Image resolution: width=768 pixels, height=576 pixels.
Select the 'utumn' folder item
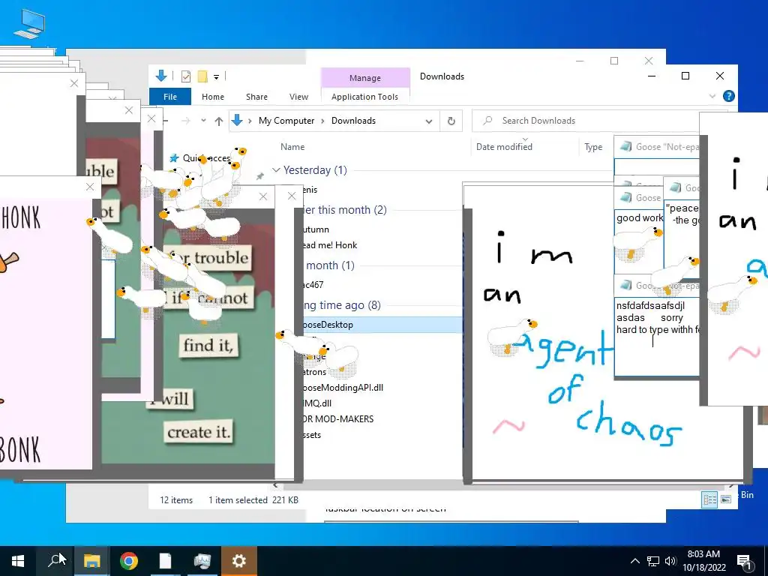[316, 229]
